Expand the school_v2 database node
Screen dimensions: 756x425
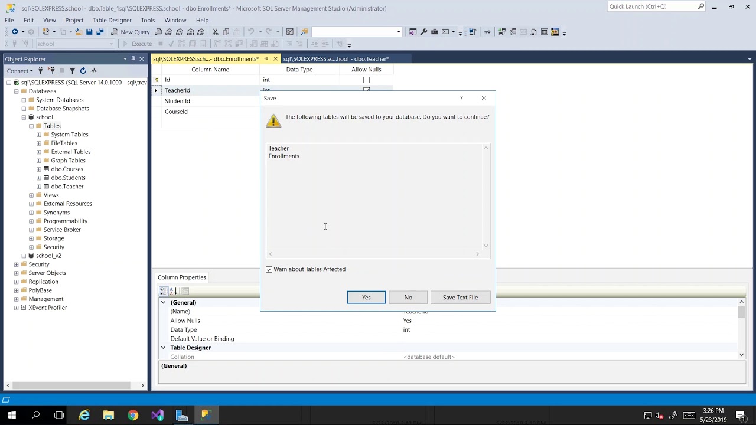tap(24, 256)
